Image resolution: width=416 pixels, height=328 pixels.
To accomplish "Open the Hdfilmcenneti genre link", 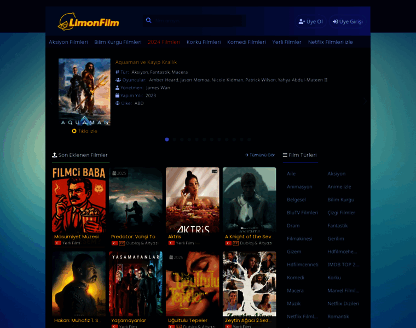I will click(x=303, y=265).
